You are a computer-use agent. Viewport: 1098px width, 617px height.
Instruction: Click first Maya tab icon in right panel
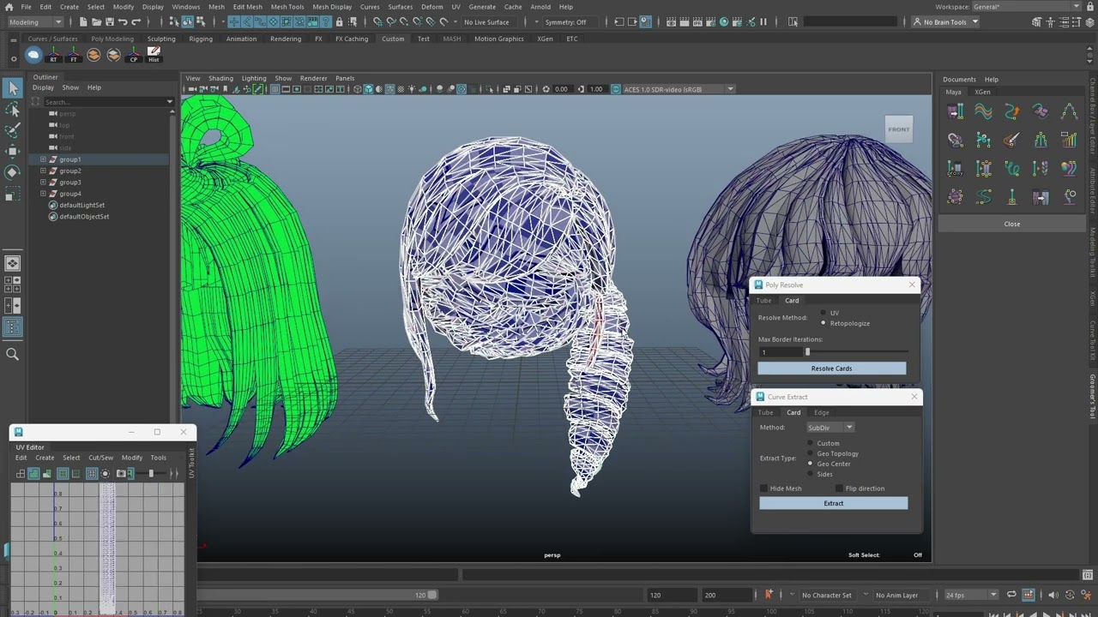(x=956, y=111)
